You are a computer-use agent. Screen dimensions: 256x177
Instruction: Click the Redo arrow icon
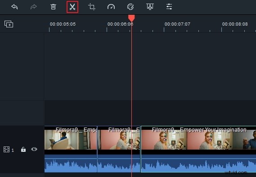point(33,7)
